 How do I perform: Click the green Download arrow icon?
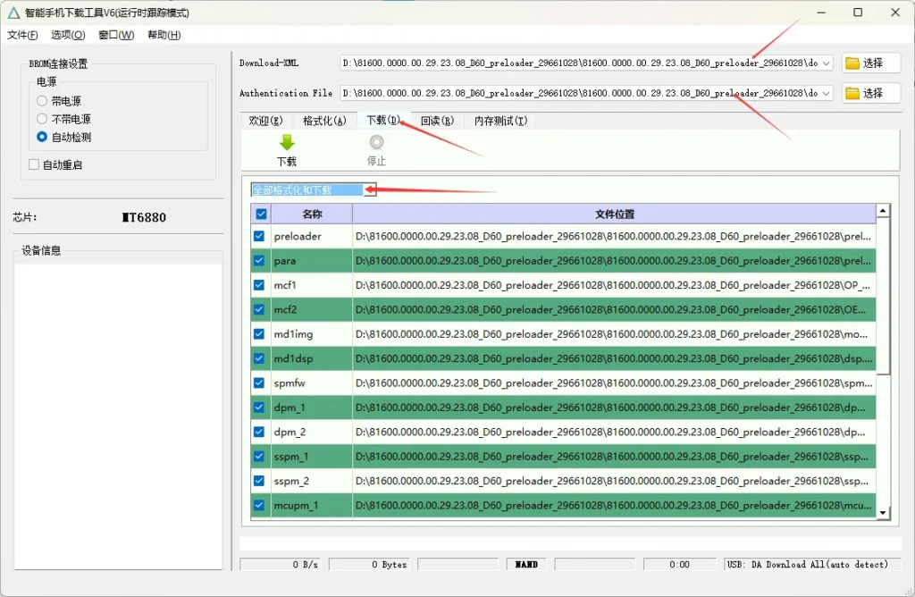click(x=287, y=142)
